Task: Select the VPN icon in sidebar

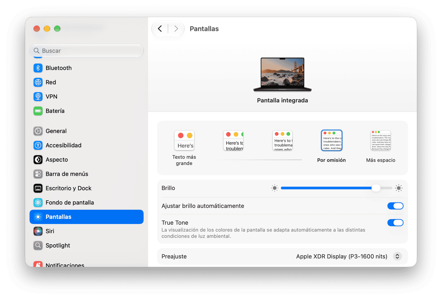Action: click(38, 96)
